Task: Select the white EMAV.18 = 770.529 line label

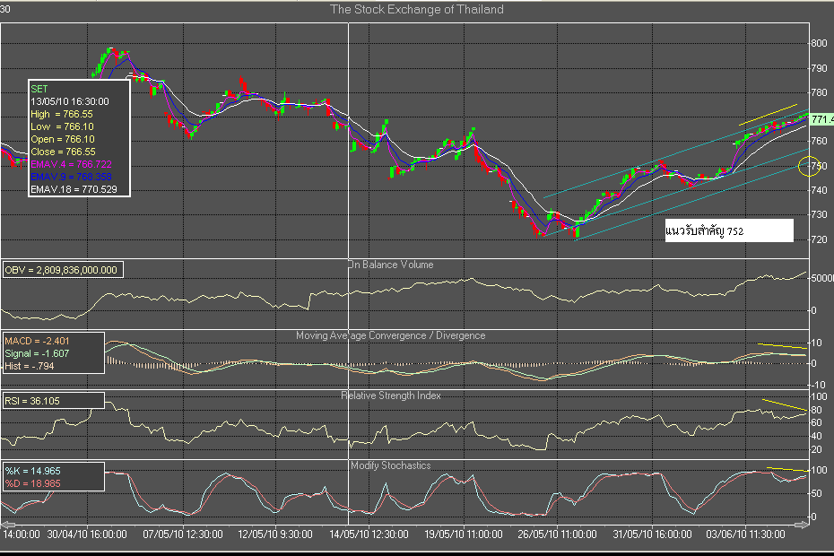Action: 74,189
